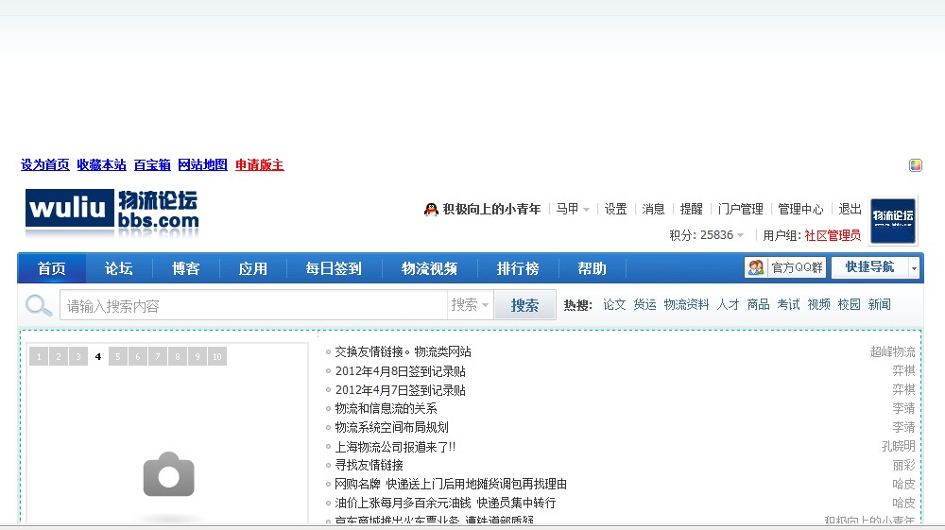Click the magnifier search icon
945x530 pixels.
[x=39, y=305]
